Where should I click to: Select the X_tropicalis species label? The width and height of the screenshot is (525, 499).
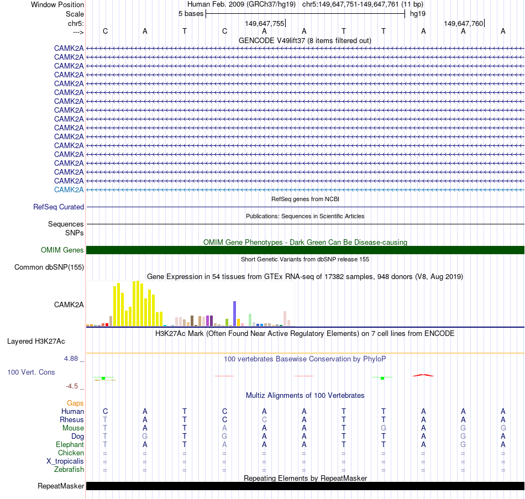65,461
